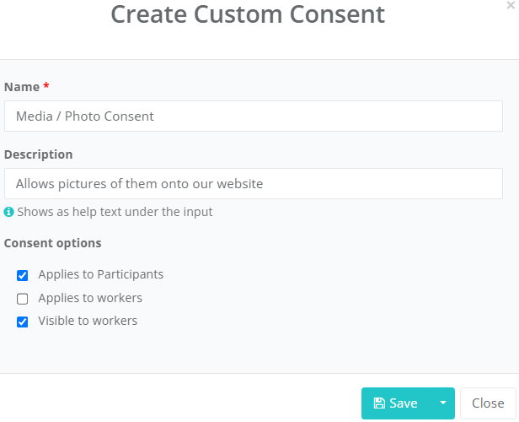
Task: Uncheck the Applies to Participants checkbox
Action: coord(22,275)
